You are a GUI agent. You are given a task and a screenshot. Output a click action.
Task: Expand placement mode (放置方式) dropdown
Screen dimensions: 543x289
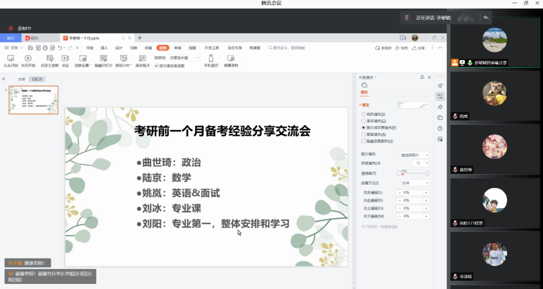point(414,183)
